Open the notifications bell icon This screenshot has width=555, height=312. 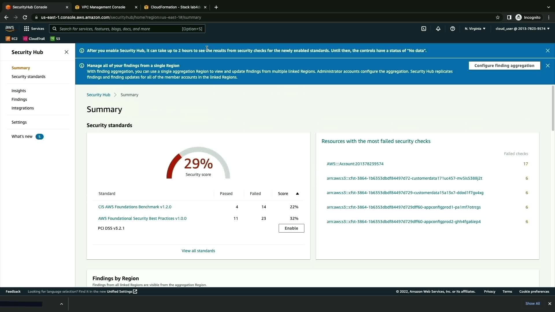(438, 29)
